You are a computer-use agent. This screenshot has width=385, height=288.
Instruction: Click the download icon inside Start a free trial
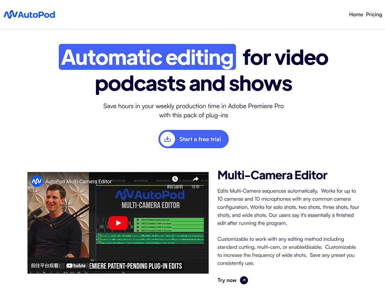pyautogui.click(x=167, y=139)
